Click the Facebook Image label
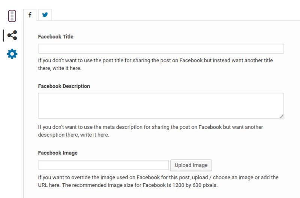This screenshot has width=300, height=198. [58, 153]
